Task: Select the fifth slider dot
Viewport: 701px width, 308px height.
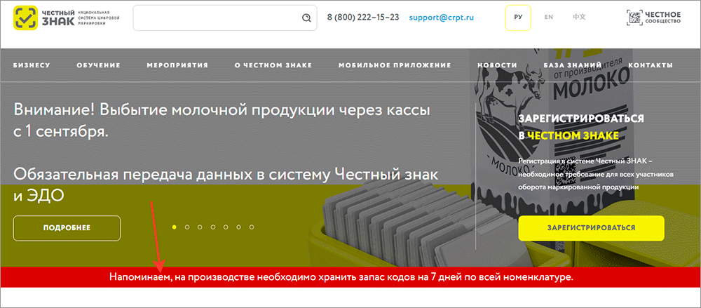Action: 226,227
